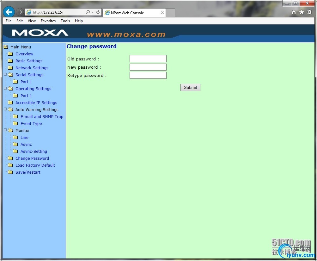Click the Overview folder icon

coord(10,54)
